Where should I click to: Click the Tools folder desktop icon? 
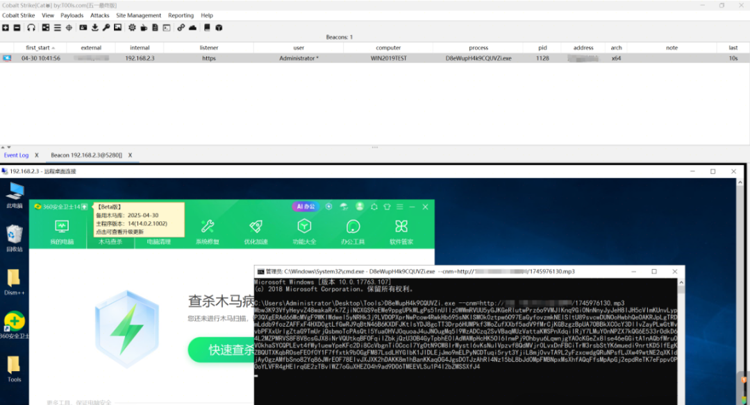coord(14,369)
